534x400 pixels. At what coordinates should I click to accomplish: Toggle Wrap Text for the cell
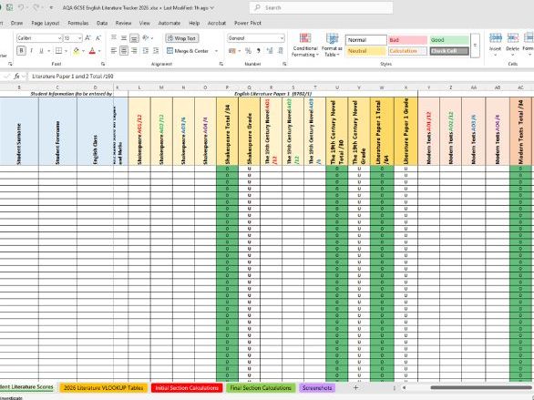click(182, 38)
